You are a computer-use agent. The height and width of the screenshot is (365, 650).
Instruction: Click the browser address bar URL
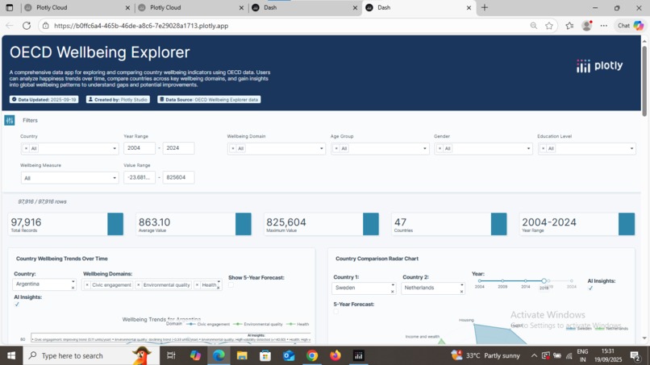coord(141,26)
